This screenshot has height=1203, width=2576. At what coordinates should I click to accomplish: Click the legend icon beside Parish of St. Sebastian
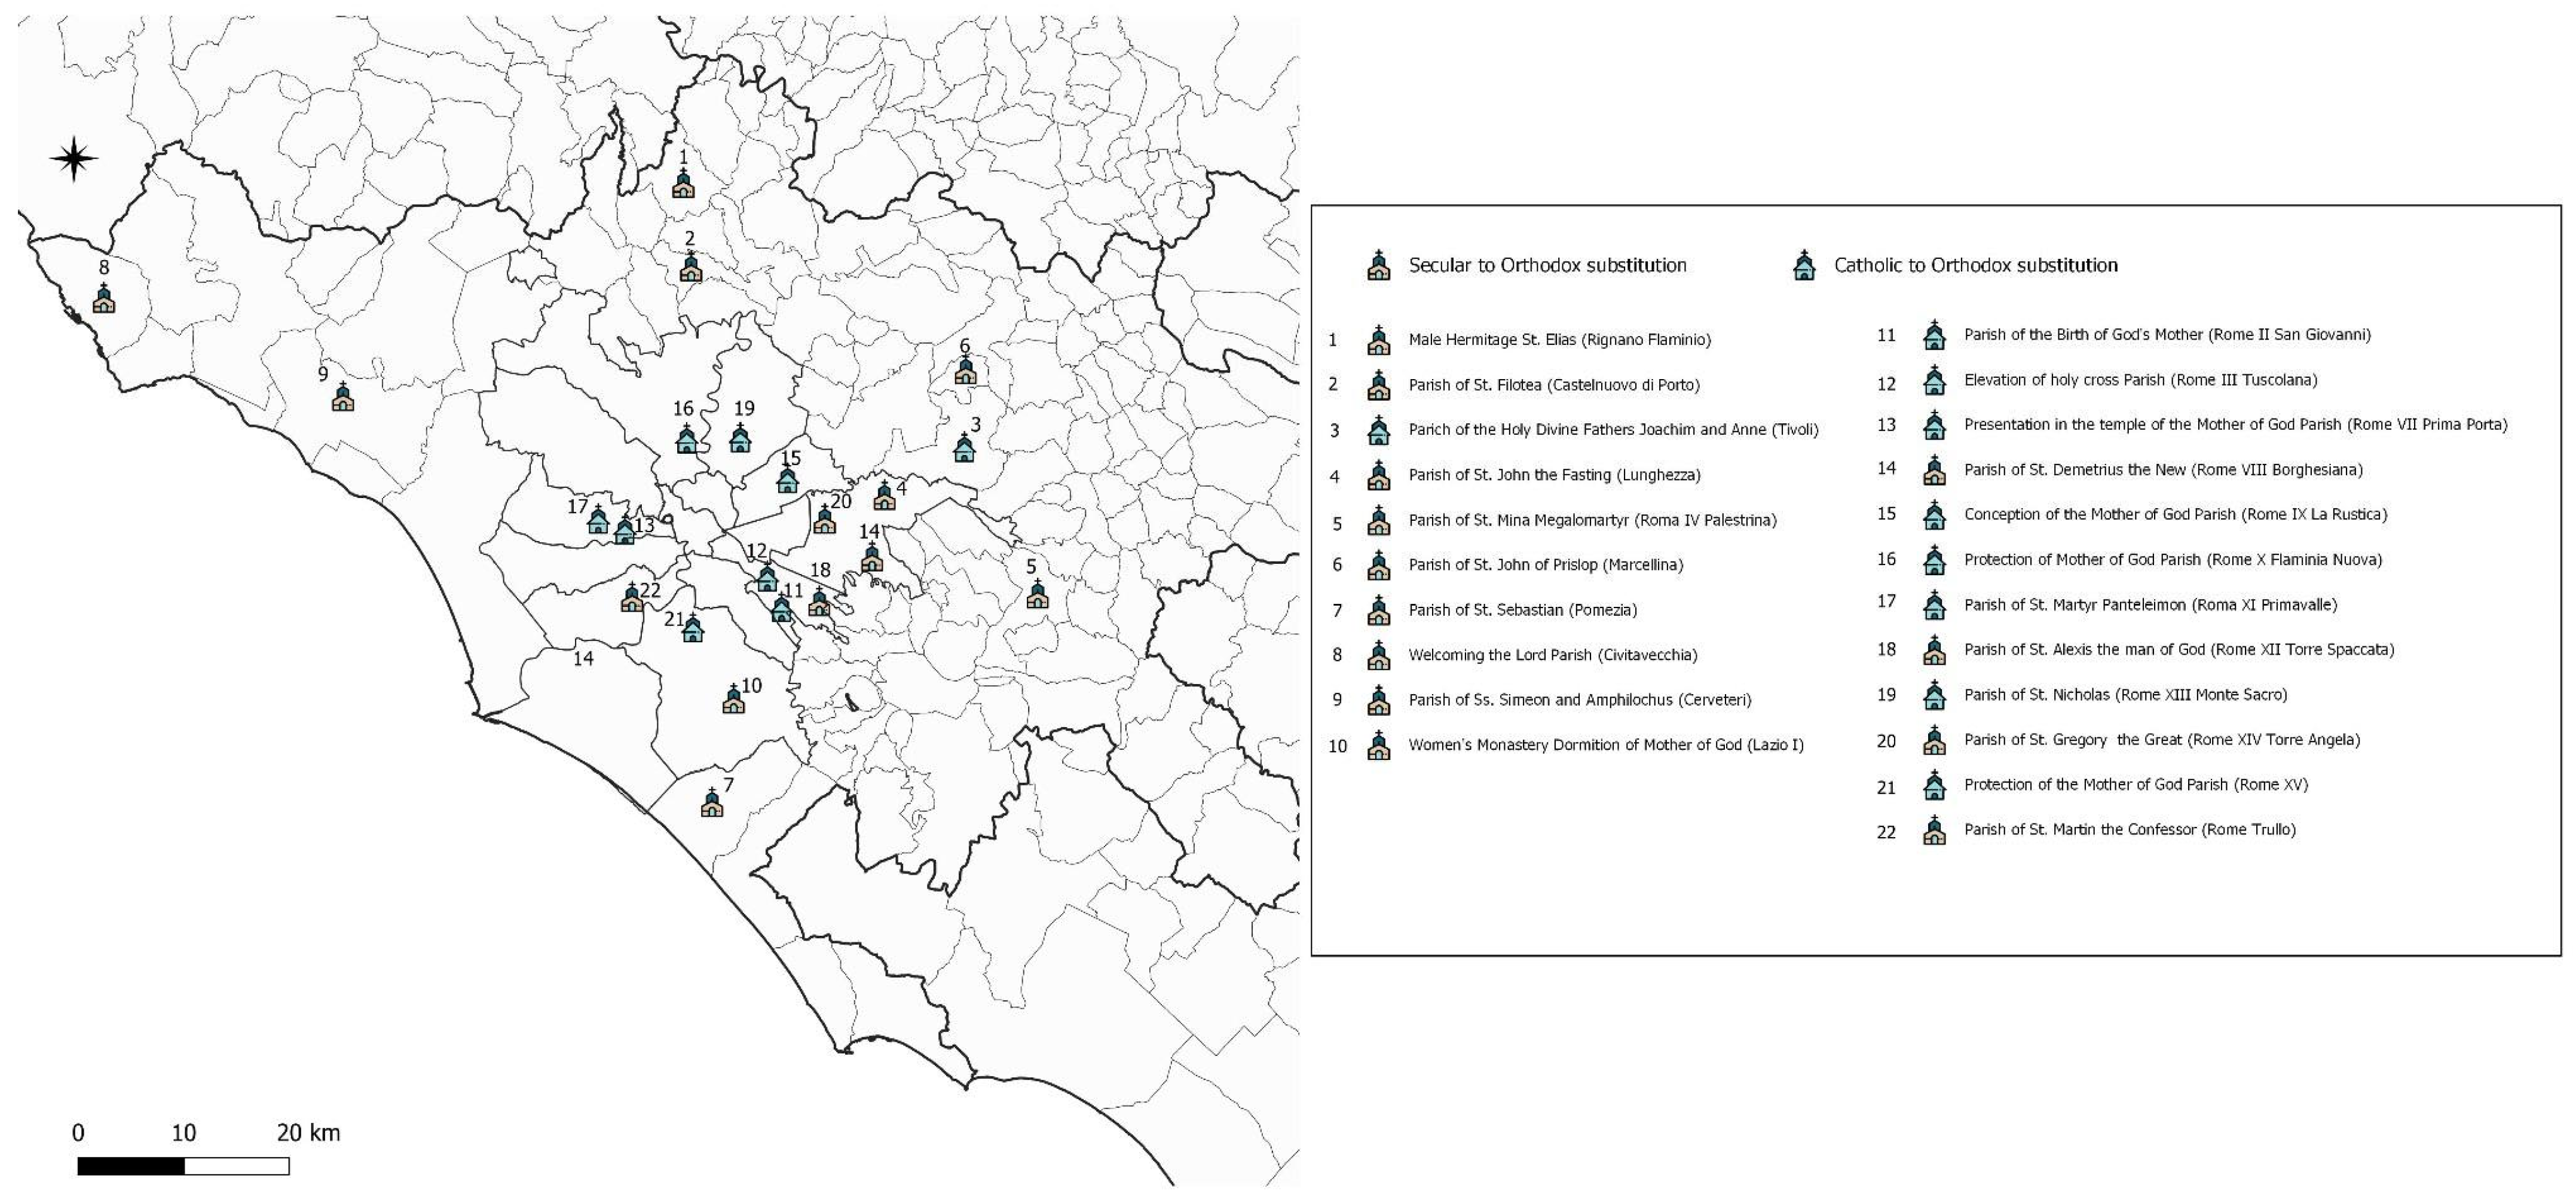coord(1379,610)
